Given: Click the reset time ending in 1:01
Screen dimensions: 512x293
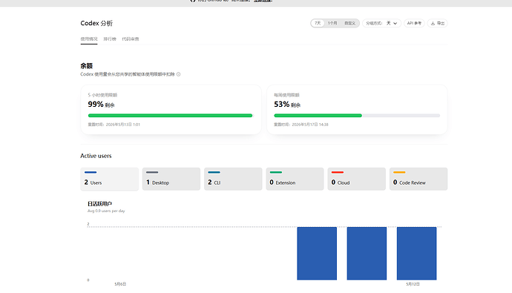Looking at the screenshot, I should (114, 125).
